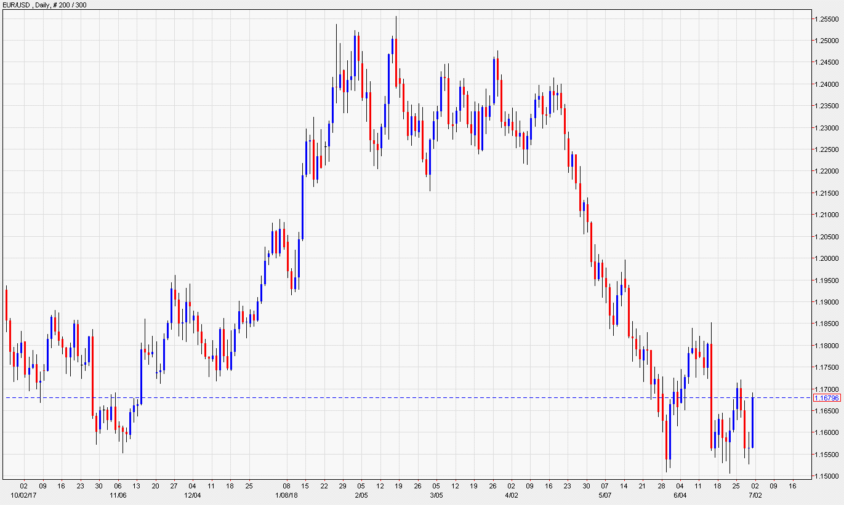This screenshot has height=505, width=844.
Task: Click the 1.17500 price axis label
Action: pyautogui.click(x=828, y=368)
